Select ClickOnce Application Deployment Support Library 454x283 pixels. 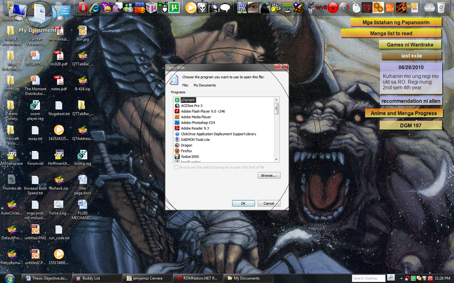[218, 134]
